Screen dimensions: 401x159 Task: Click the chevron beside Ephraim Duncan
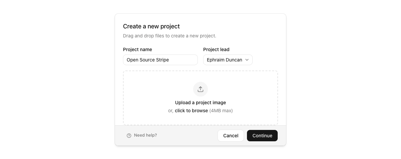[247, 60]
